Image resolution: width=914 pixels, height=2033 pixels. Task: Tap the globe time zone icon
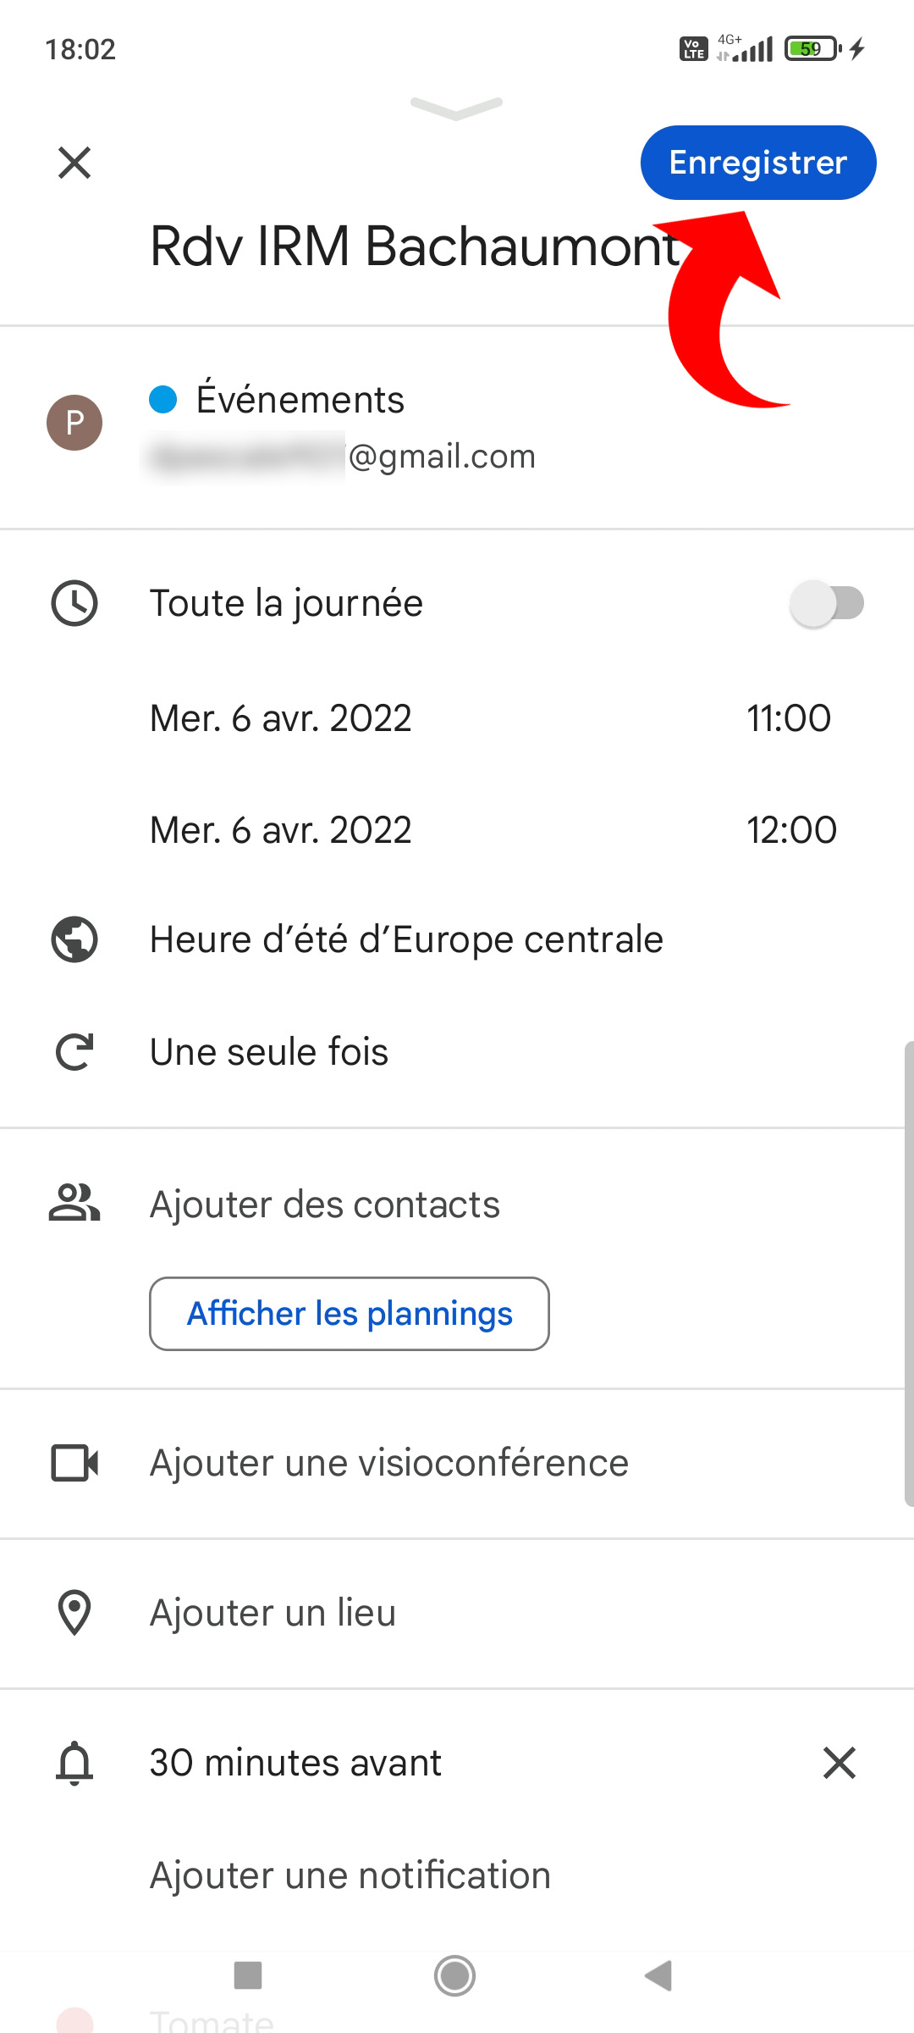[74, 939]
